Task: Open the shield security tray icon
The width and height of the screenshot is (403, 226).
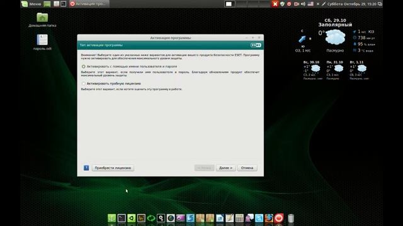Action: pyautogui.click(x=282, y=4)
